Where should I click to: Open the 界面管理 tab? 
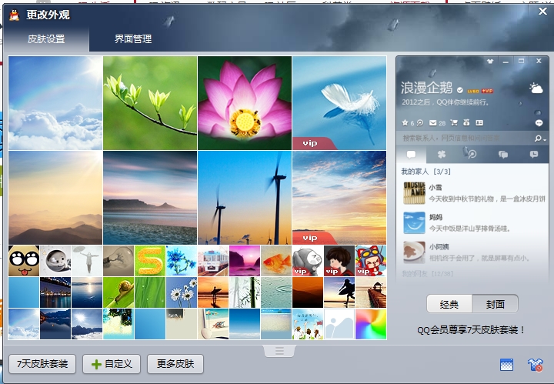click(x=133, y=38)
